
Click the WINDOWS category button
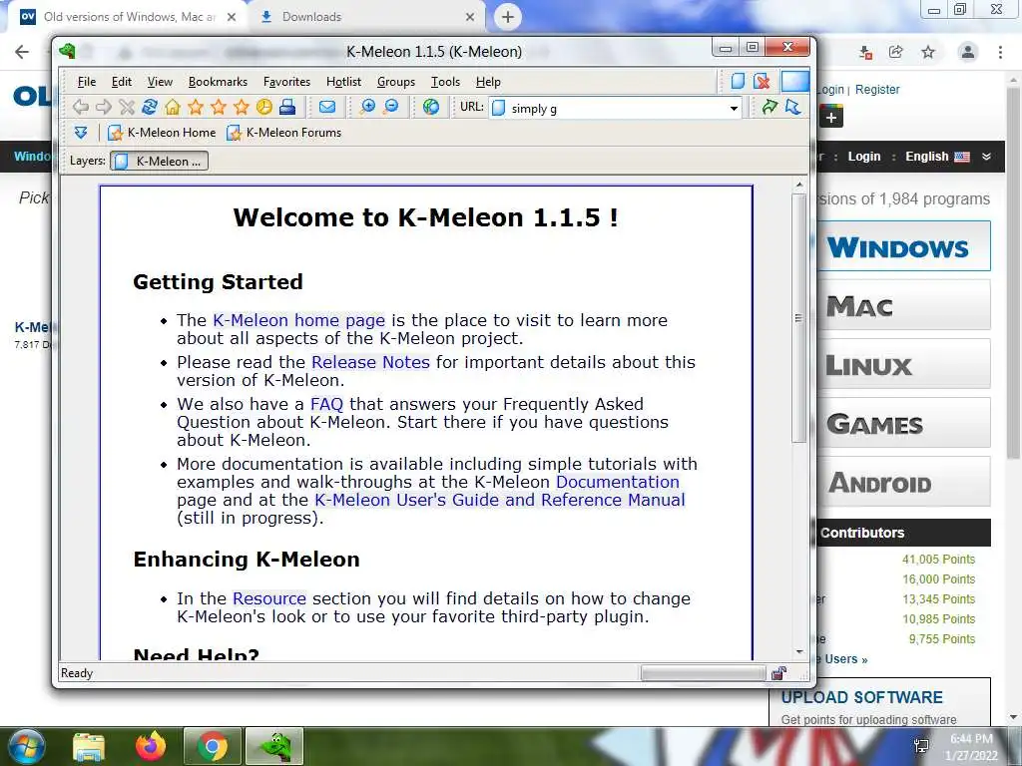point(903,246)
